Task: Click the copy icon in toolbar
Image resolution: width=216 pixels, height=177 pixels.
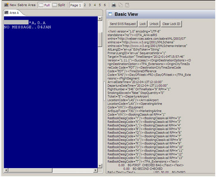Action: point(121,5)
